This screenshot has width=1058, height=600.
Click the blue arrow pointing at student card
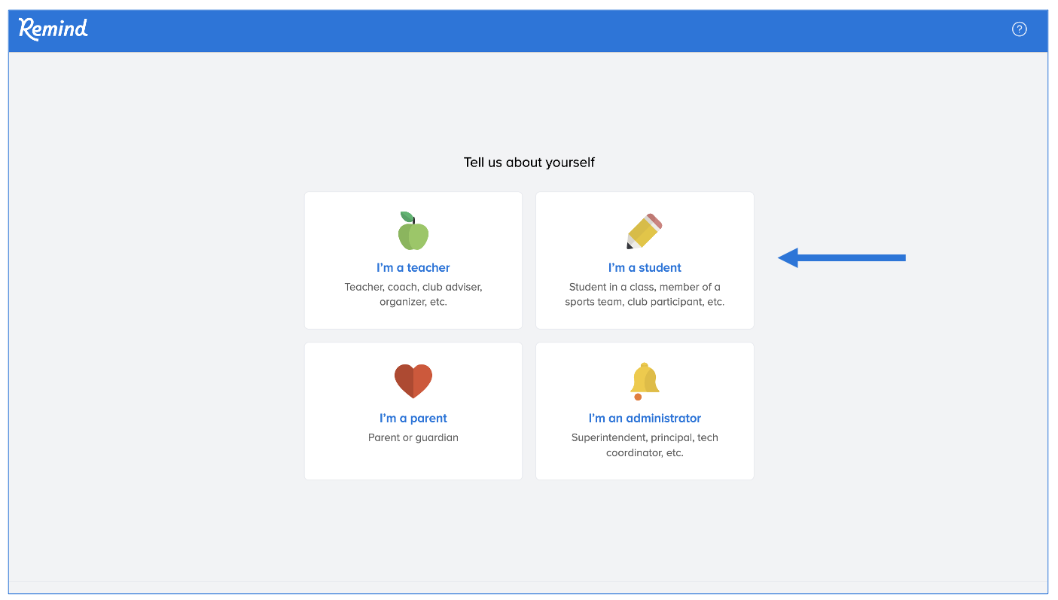click(841, 258)
